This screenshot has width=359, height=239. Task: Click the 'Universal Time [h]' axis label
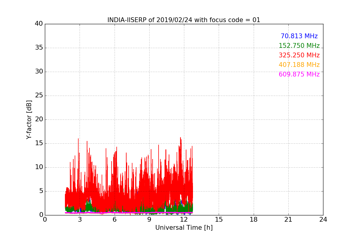pyautogui.click(x=184, y=228)
